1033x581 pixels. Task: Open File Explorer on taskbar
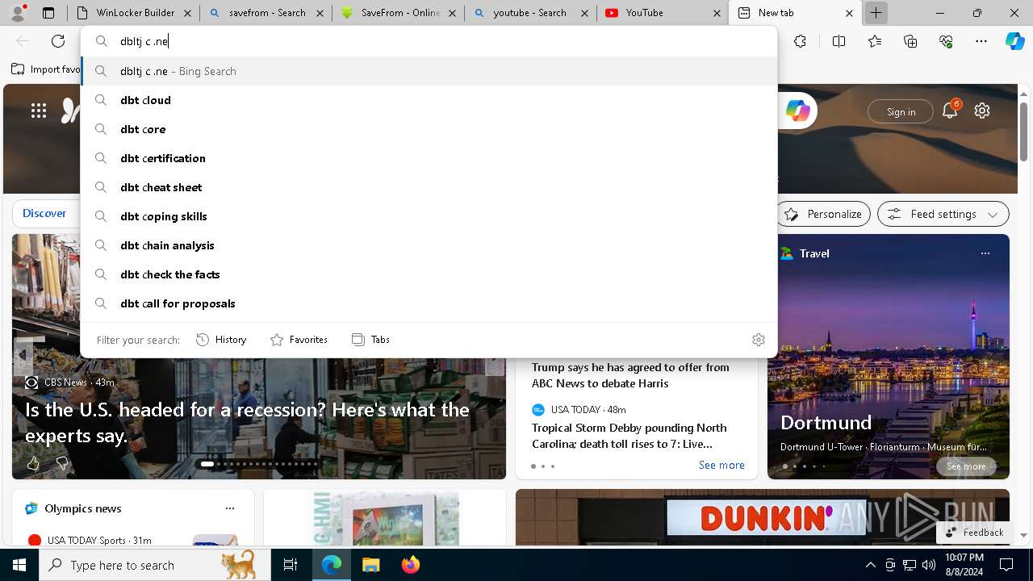(370, 565)
